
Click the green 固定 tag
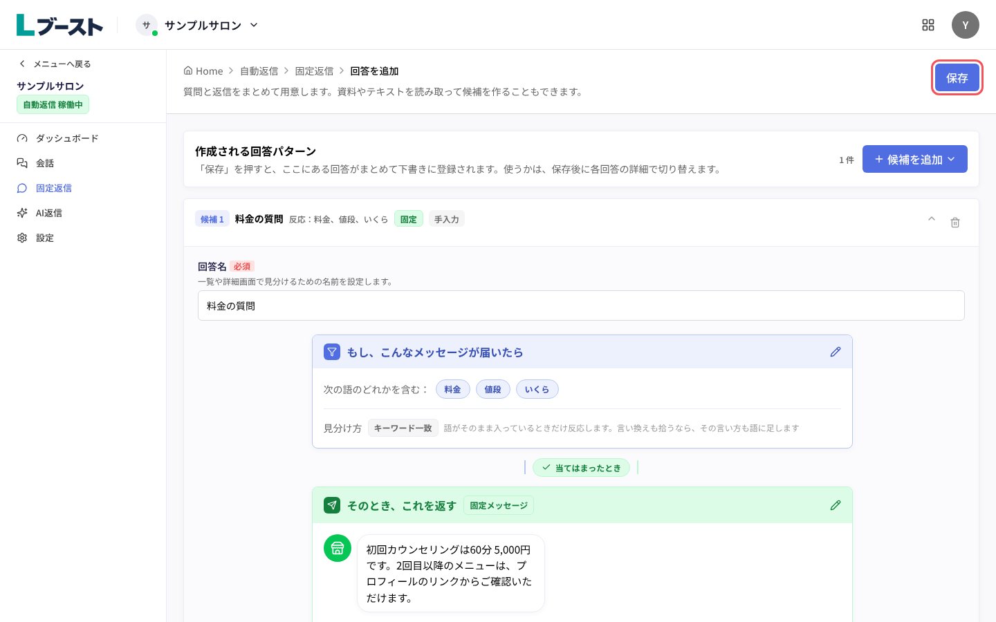coord(409,219)
